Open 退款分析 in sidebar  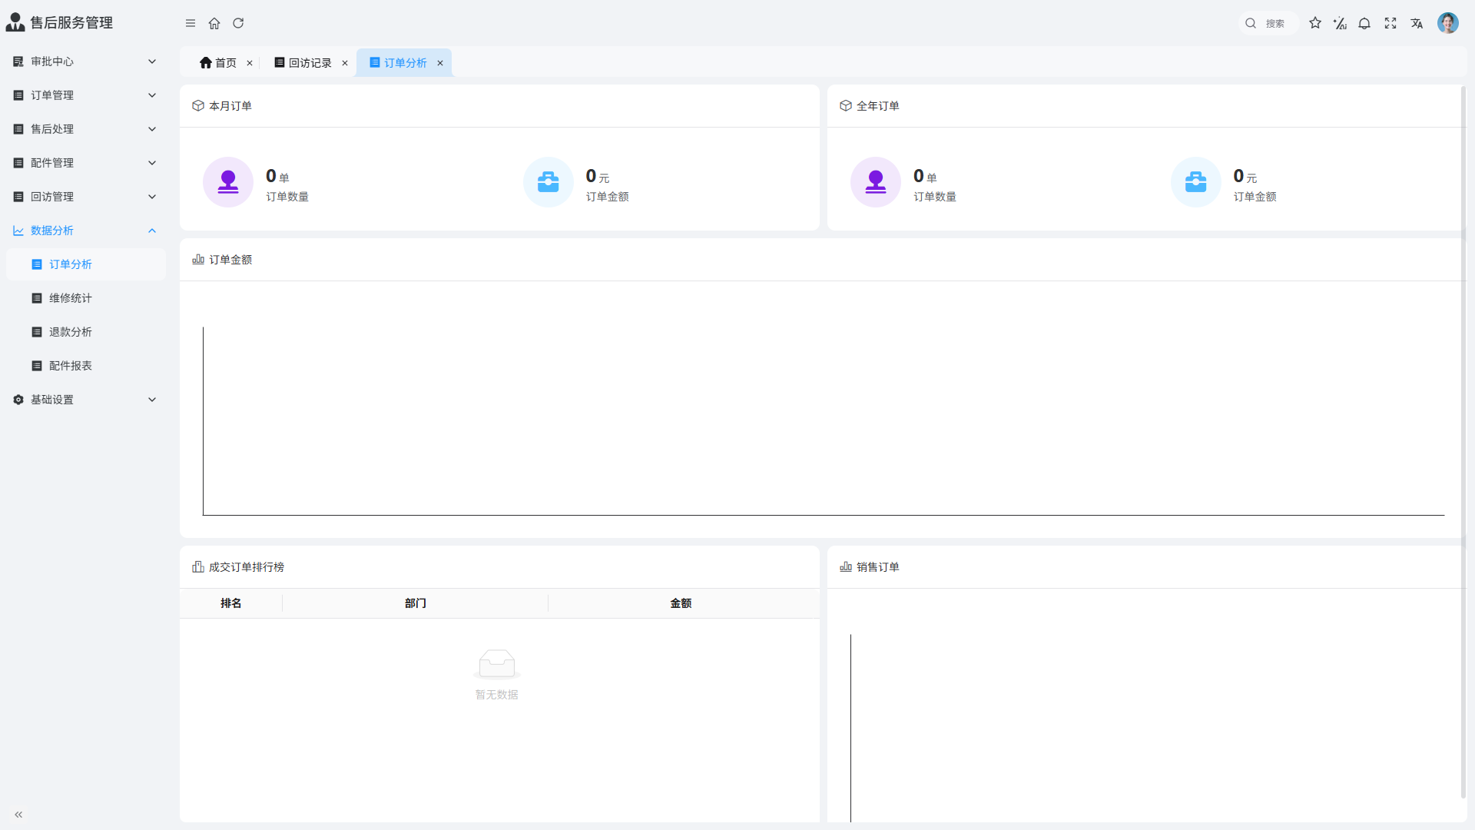coord(86,332)
